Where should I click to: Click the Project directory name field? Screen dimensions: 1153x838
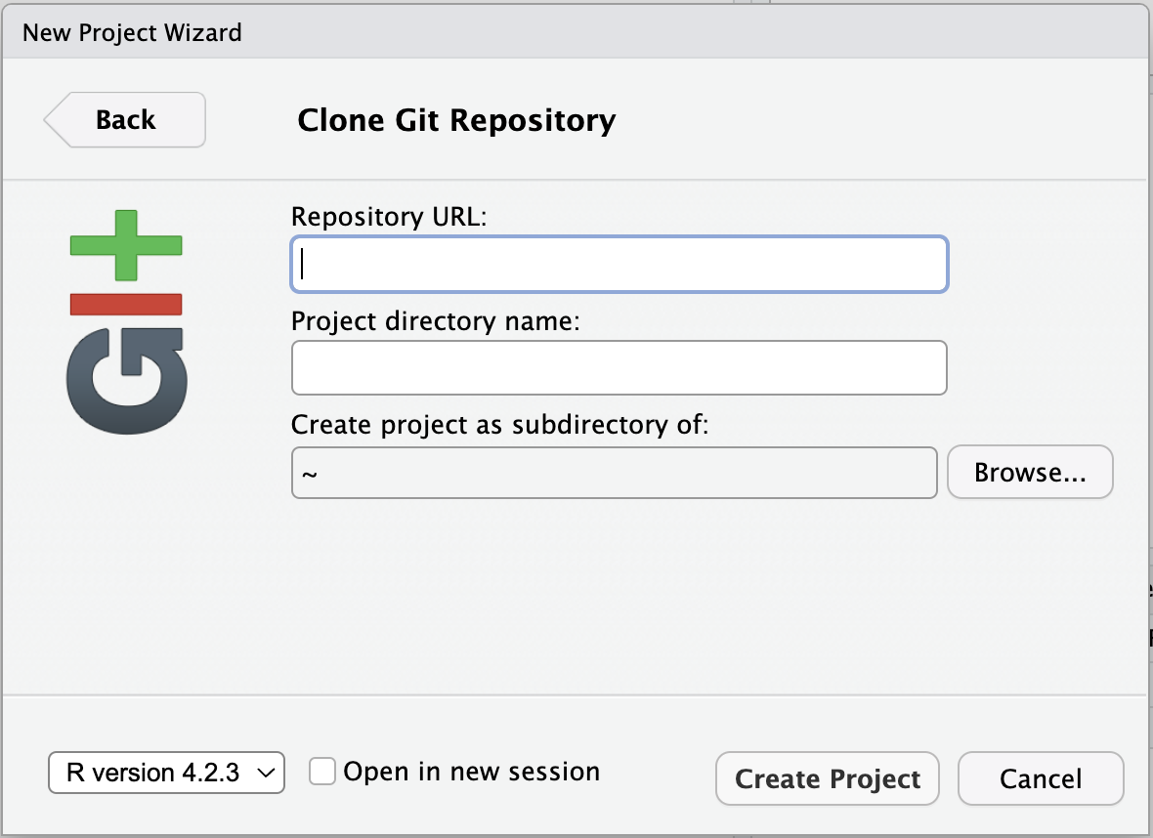[619, 368]
